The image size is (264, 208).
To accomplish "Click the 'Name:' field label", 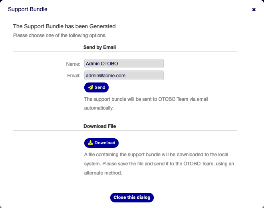I will click(73, 64).
